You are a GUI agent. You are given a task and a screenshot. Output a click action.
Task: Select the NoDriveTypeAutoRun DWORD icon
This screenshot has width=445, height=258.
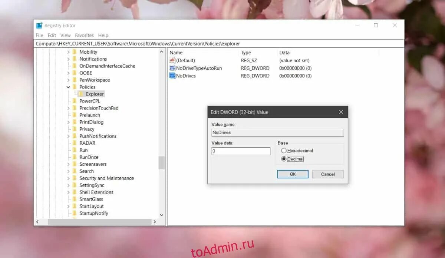172,68
